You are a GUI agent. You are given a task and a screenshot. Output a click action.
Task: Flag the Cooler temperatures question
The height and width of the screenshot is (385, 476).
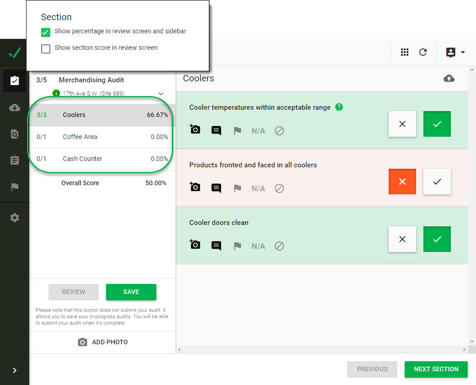237,131
